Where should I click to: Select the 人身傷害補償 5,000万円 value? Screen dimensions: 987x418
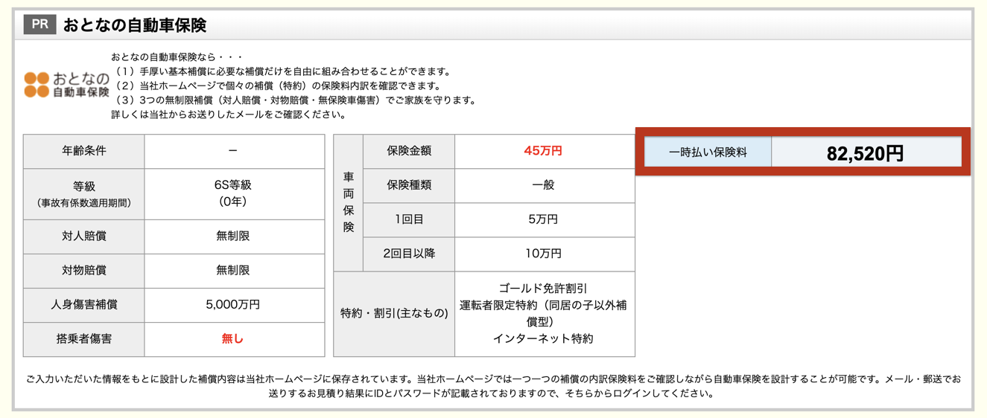point(233,305)
